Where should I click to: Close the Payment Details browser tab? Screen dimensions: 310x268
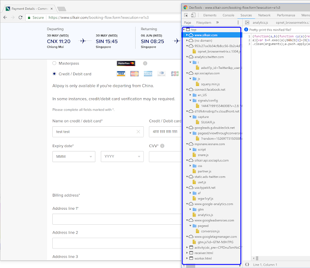coord(52,9)
